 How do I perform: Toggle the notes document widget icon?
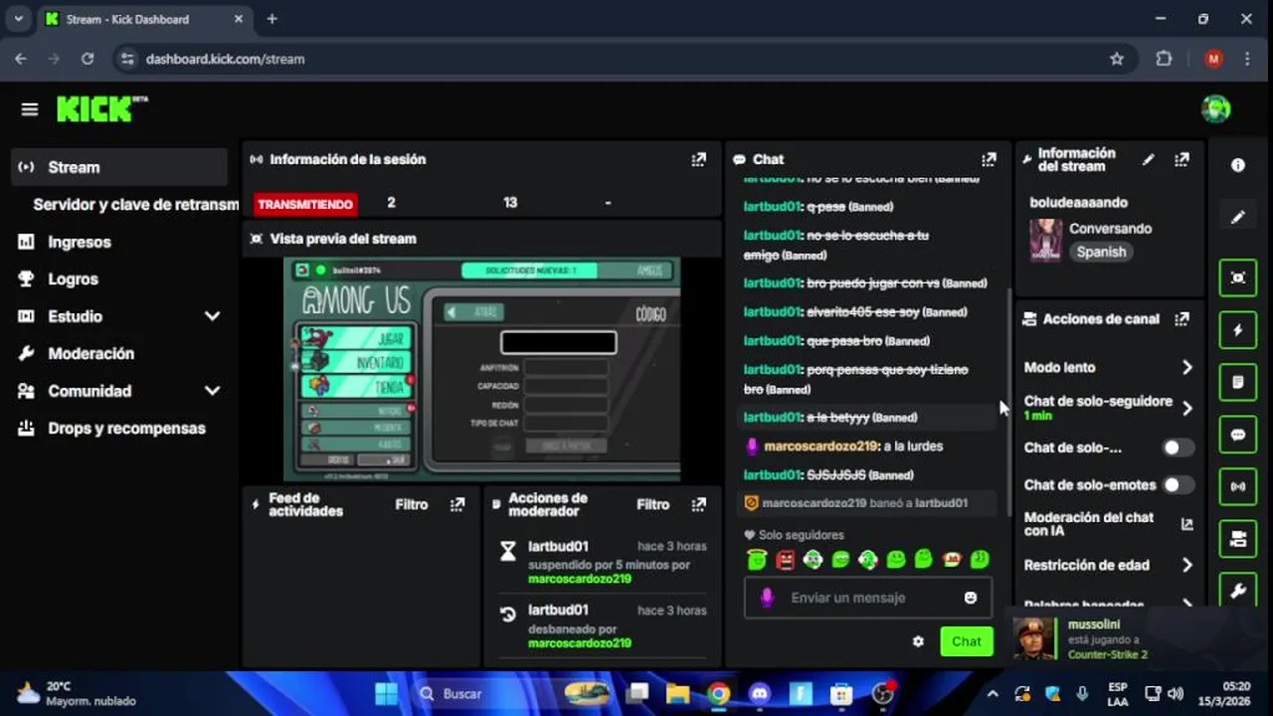pyautogui.click(x=1238, y=382)
